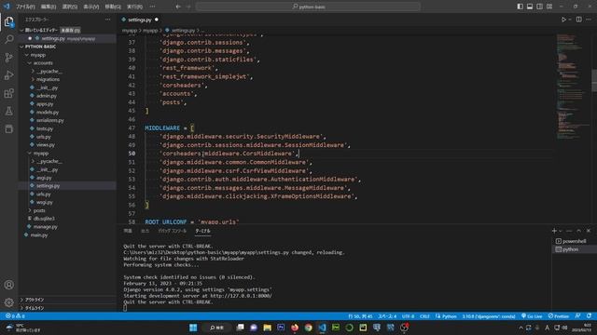Open the Accounts menu in activity bar
The width and height of the screenshot is (597, 335).
pos(8,285)
